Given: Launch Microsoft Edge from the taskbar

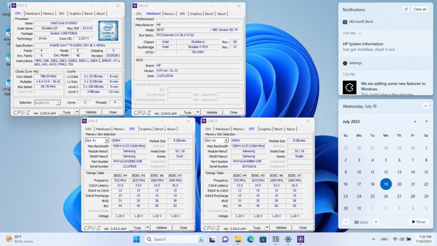Looking at the screenshot, I should [x=250, y=239].
